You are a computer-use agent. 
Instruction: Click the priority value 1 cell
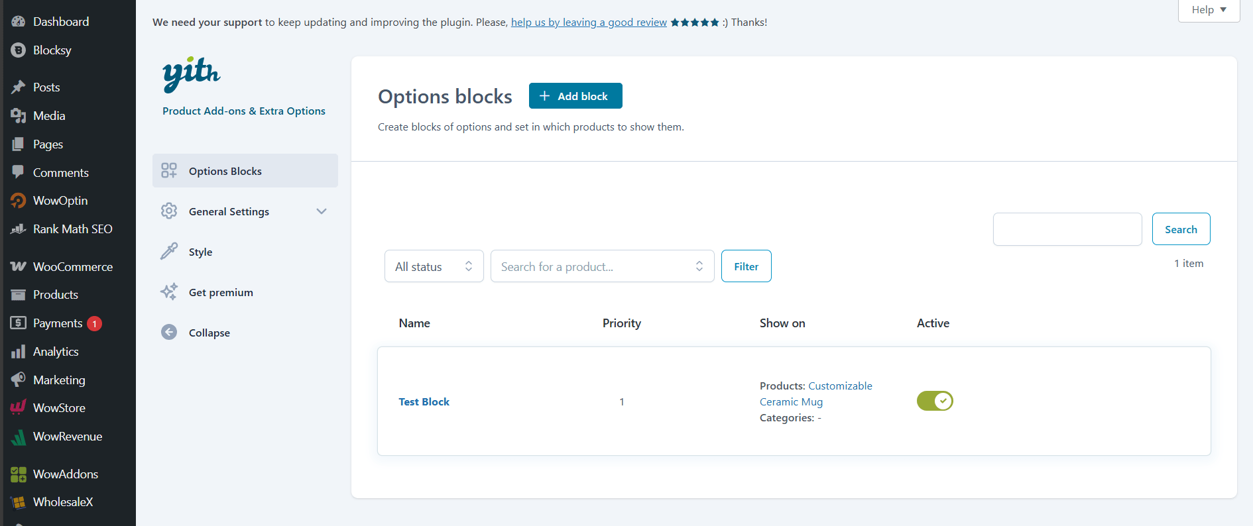[622, 401]
